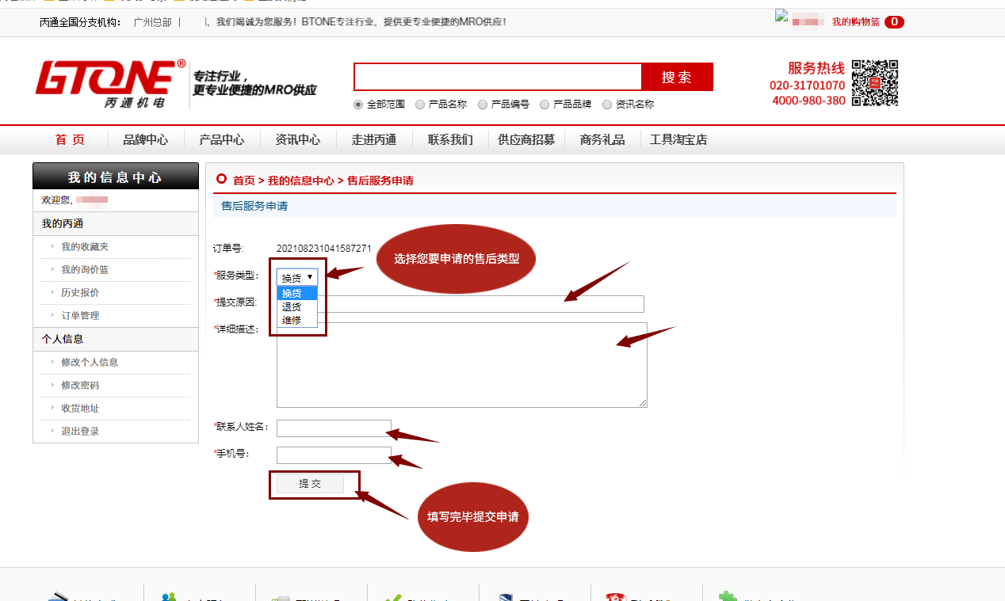Viewport: 1005px width, 601px height.
Task: Focus the 手机号 input field
Action: [334, 455]
